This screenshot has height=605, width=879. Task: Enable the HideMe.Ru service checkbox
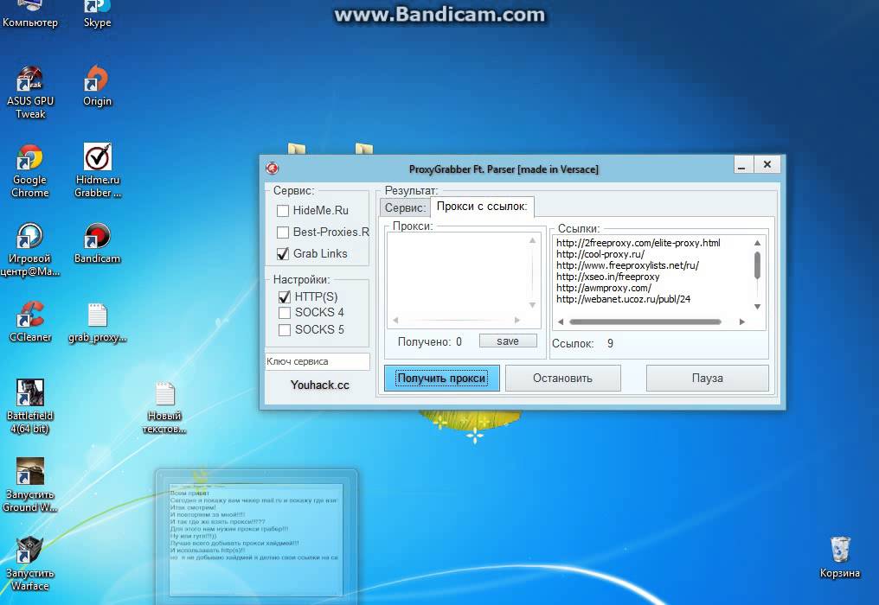click(x=283, y=211)
